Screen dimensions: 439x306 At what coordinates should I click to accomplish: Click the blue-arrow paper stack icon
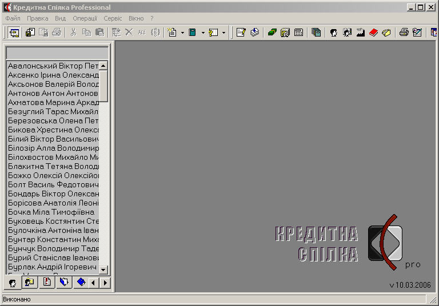tap(254, 33)
